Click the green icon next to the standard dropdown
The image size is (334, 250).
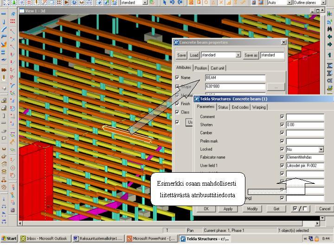(152, 2)
